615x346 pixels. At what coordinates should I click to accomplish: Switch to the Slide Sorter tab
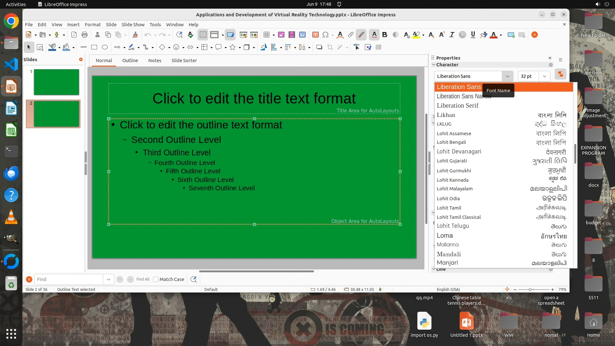coord(184,61)
